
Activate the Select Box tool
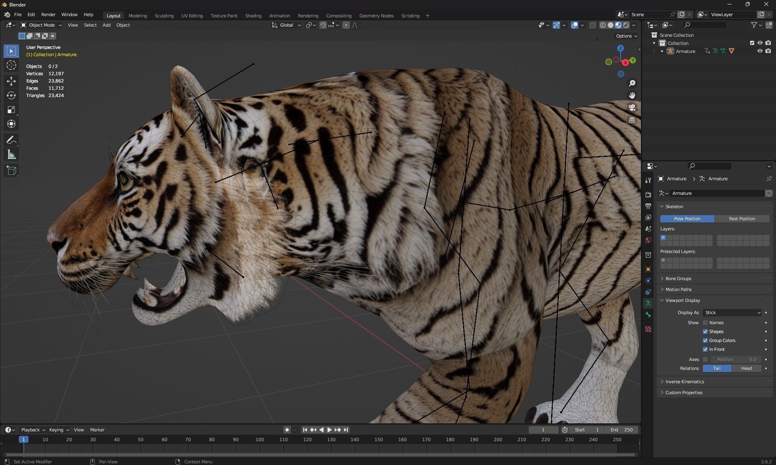[11, 51]
